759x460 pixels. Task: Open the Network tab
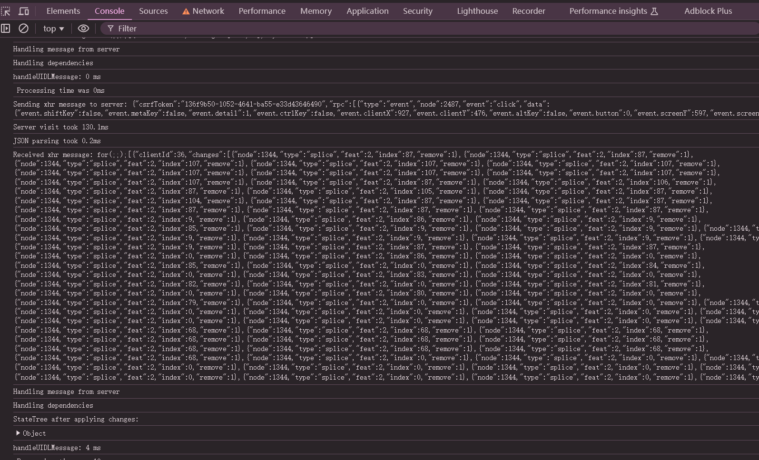click(203, 11)
